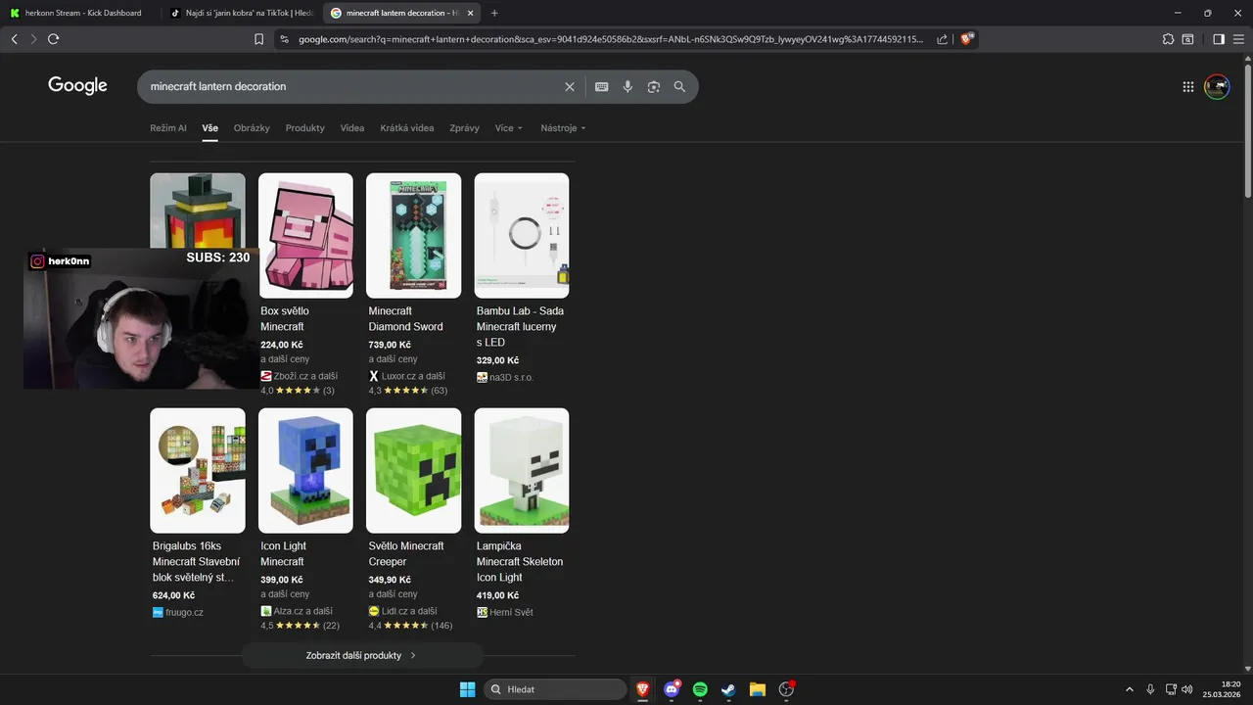Click the pink pig Box světlo thumbnail

click(305, 236)
